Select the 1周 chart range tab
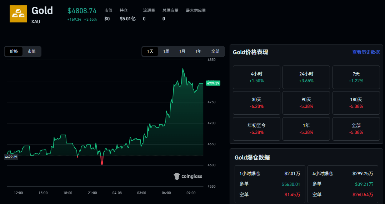 (166, 51)
